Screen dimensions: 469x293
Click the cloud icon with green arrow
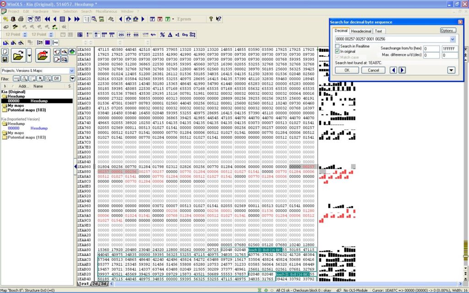click(x=72, y=51)
